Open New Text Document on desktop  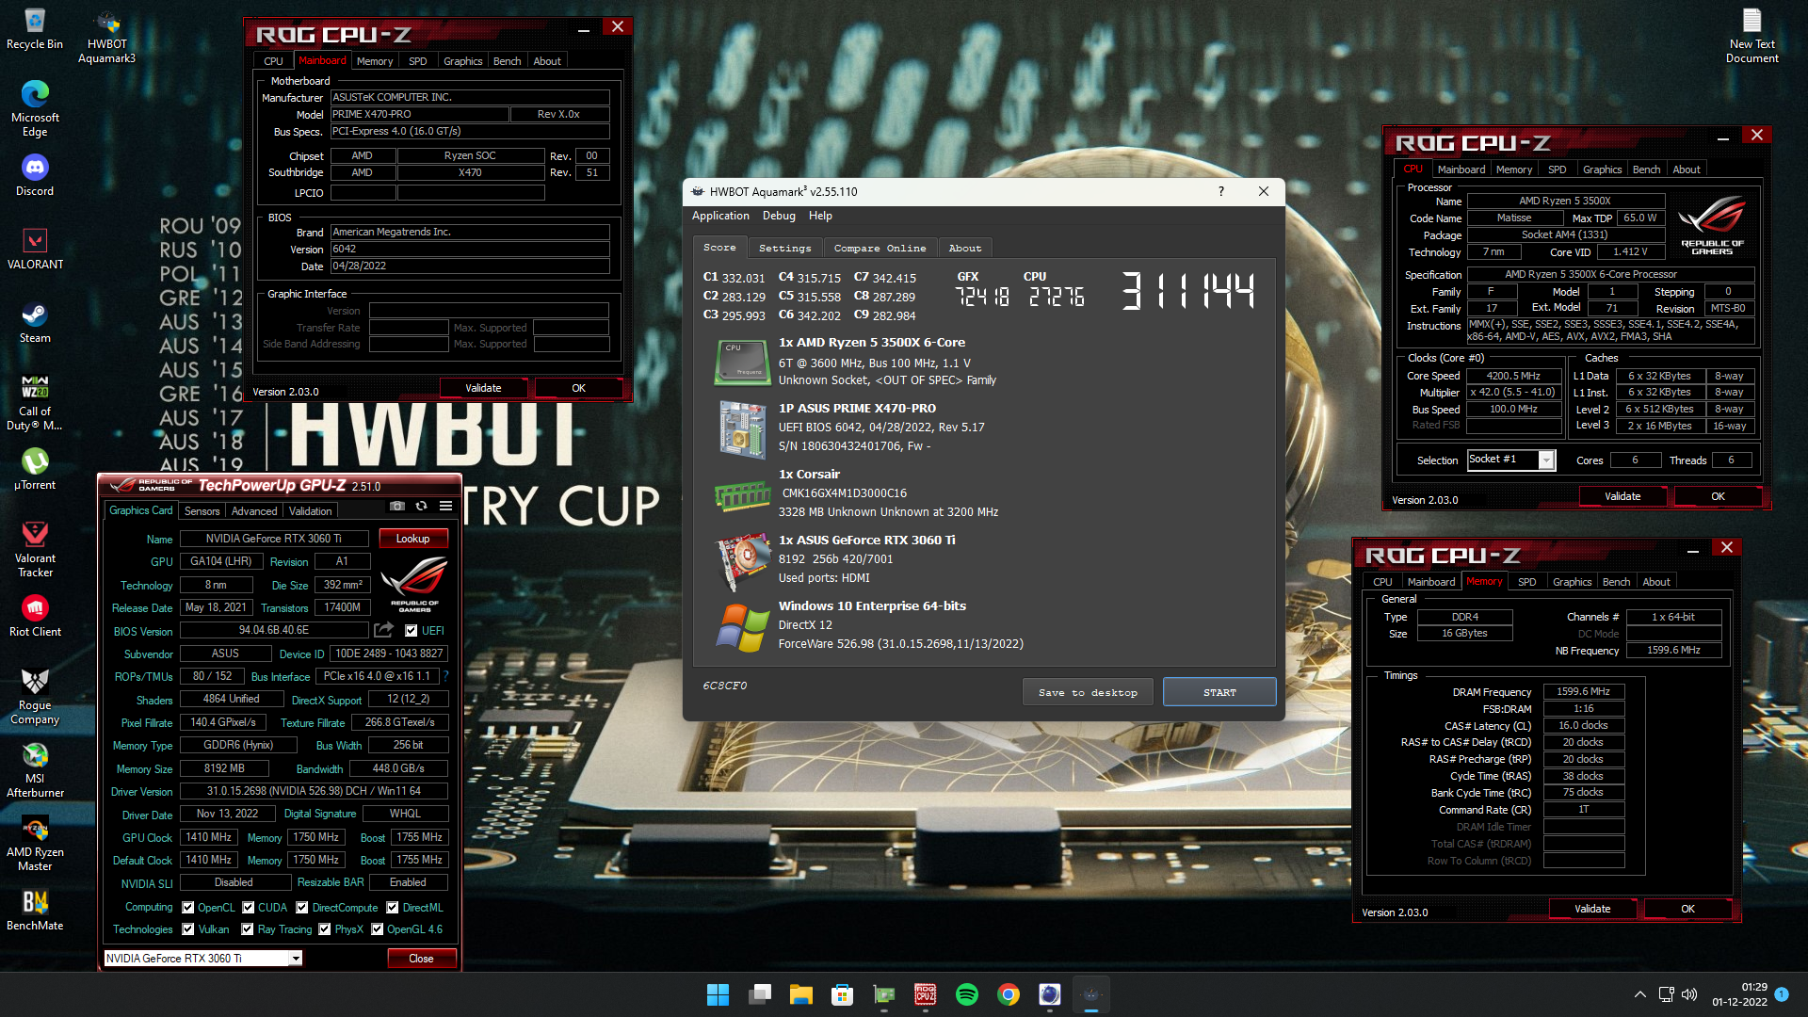pyautogui.click(x=1751, y=37)
